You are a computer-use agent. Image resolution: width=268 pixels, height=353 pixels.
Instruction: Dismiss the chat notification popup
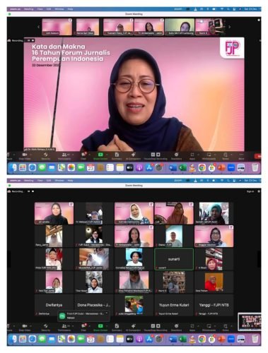tap(107, 313)
